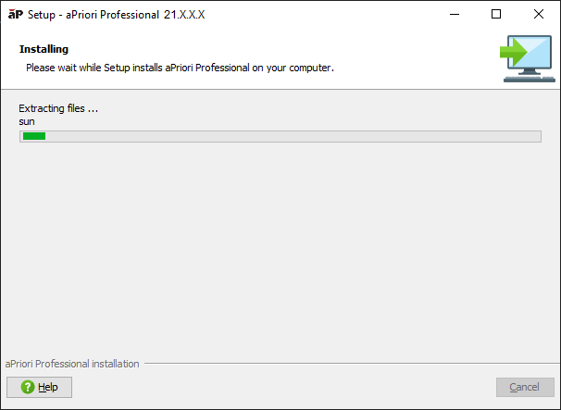Click the green question mark Help icon
This screenshot has width=561, height=410.
tap(28, 387)
